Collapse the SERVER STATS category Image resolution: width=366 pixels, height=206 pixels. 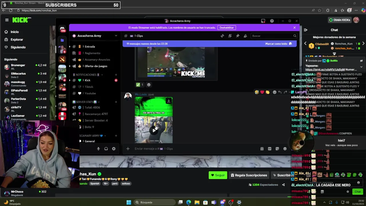[x=87, y=102]
